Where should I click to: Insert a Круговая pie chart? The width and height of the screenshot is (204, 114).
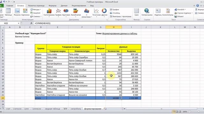66,13
